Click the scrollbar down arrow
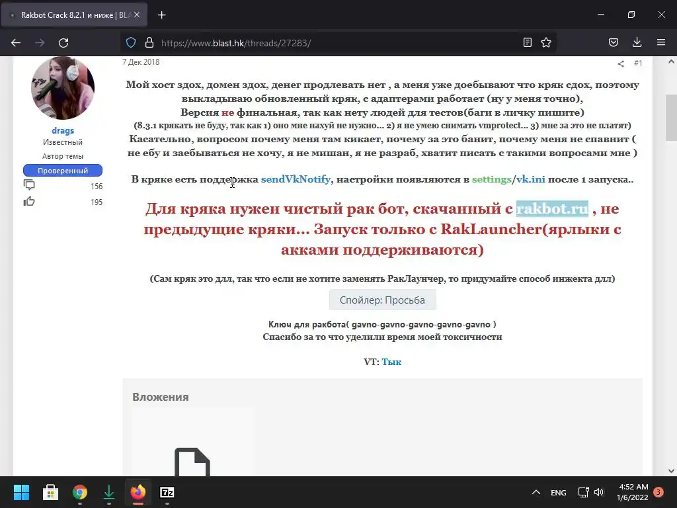 (671, 471)
